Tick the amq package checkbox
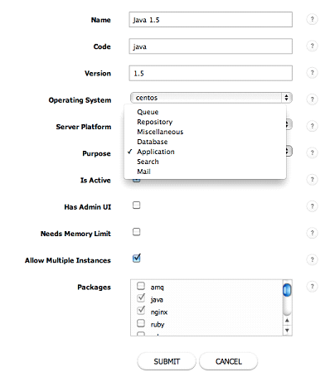The width and height of the screenshot is (325, 377). (141, 286)
